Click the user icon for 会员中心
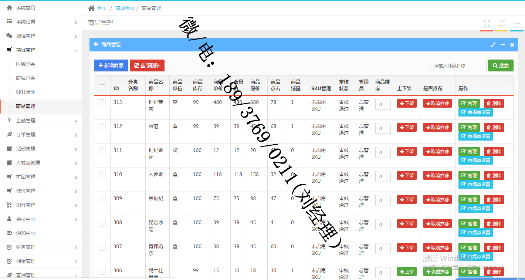This screenshot has width=525, height=280. [10, 219]
